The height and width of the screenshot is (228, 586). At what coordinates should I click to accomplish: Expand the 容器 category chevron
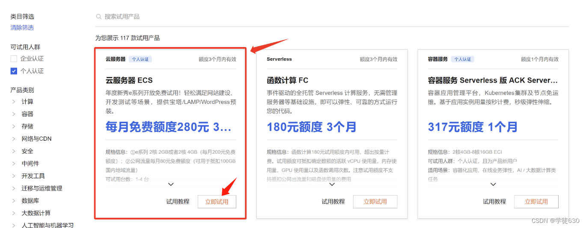tap(14, 114)
